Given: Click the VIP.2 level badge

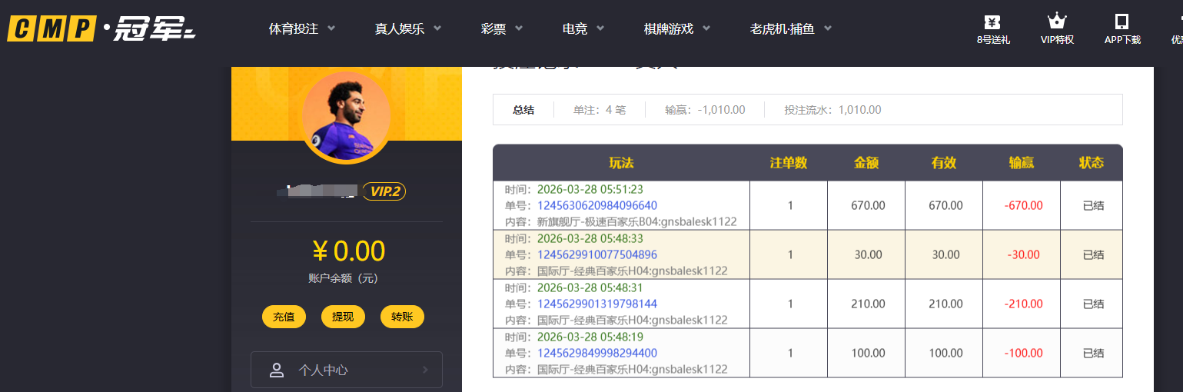Looking at the screenshot, I should [x=384, y=191].
